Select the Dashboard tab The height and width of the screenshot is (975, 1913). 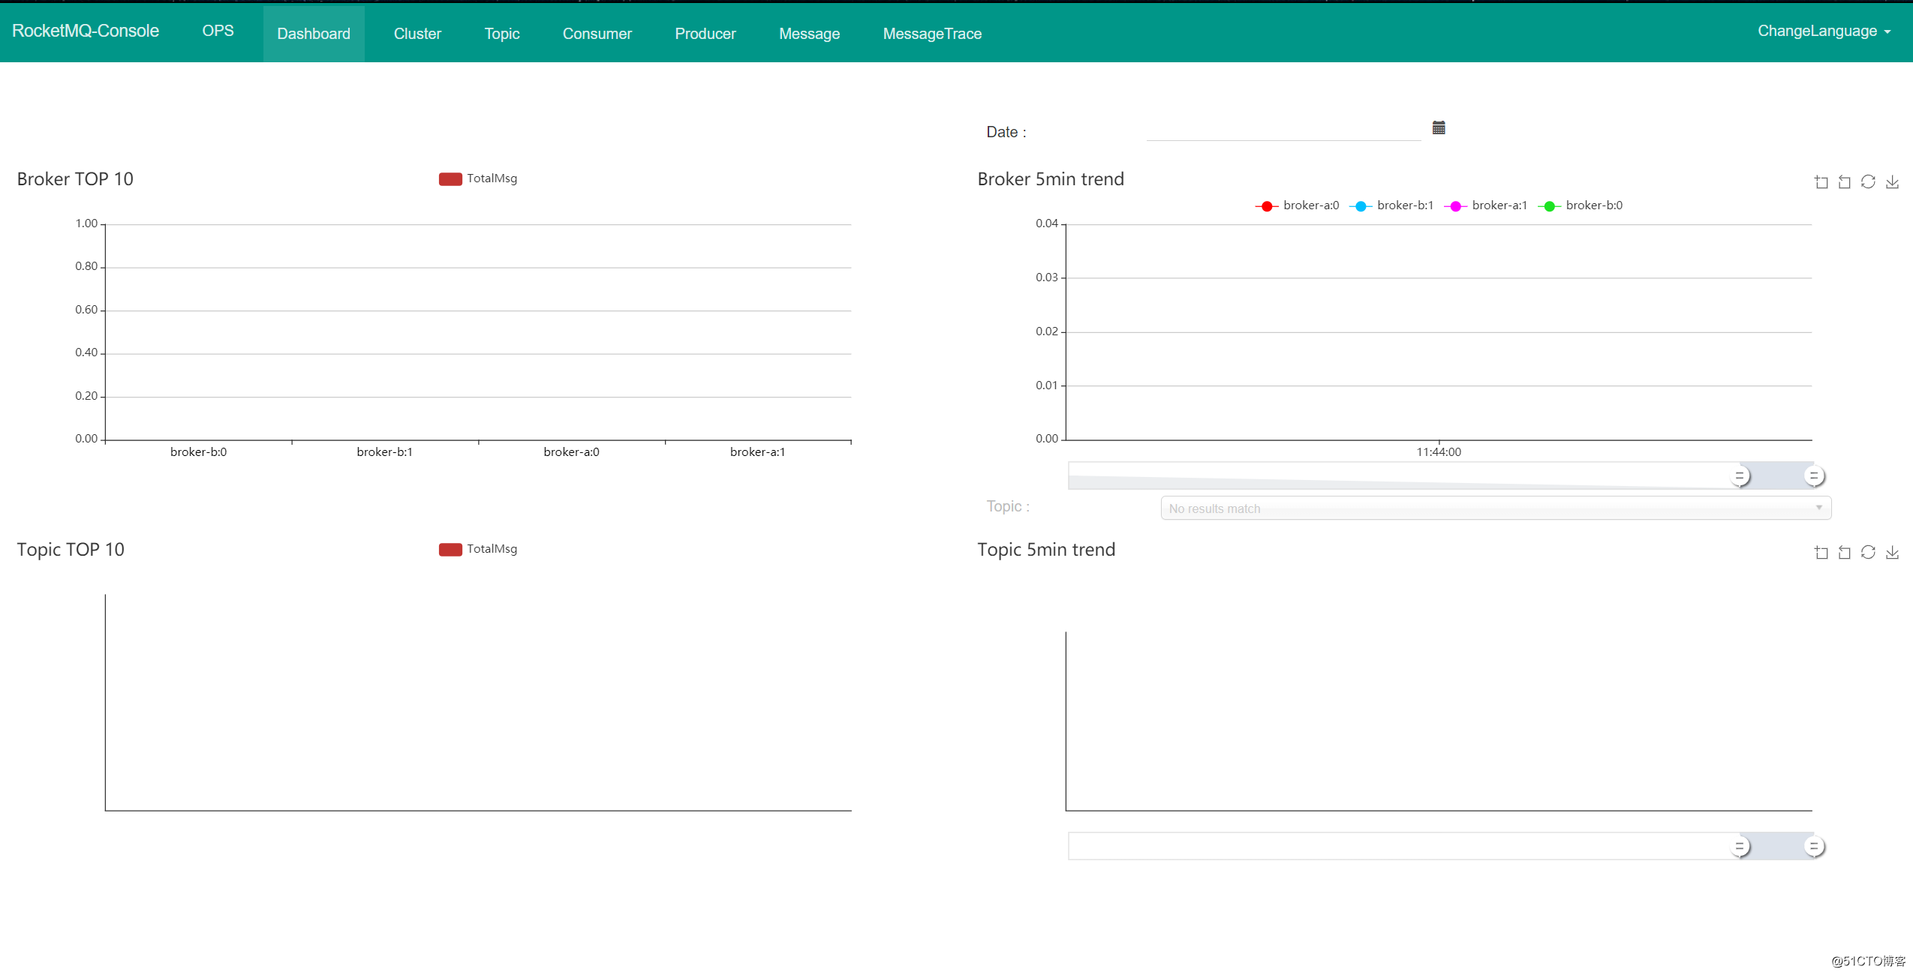(314, 34)
